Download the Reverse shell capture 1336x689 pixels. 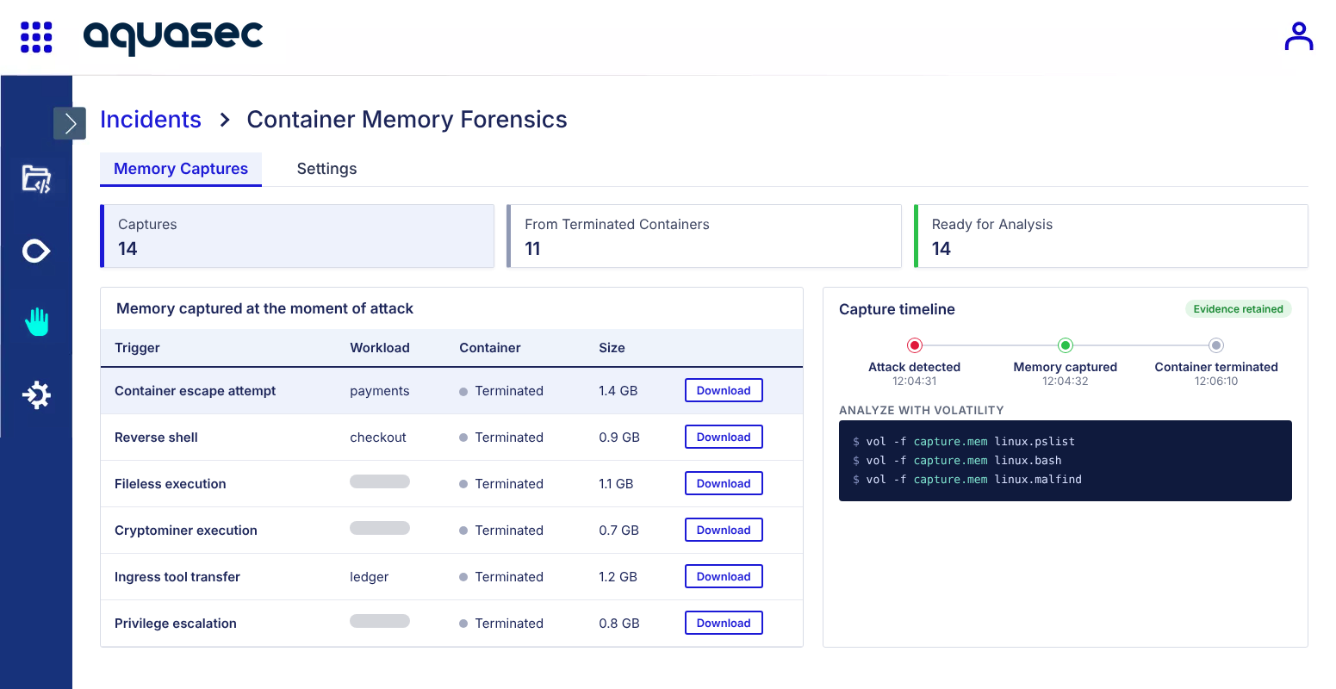[x=724, y=437]
